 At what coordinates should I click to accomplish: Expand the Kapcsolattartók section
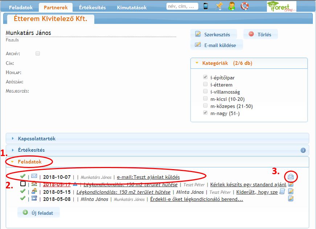click(36, 139)
